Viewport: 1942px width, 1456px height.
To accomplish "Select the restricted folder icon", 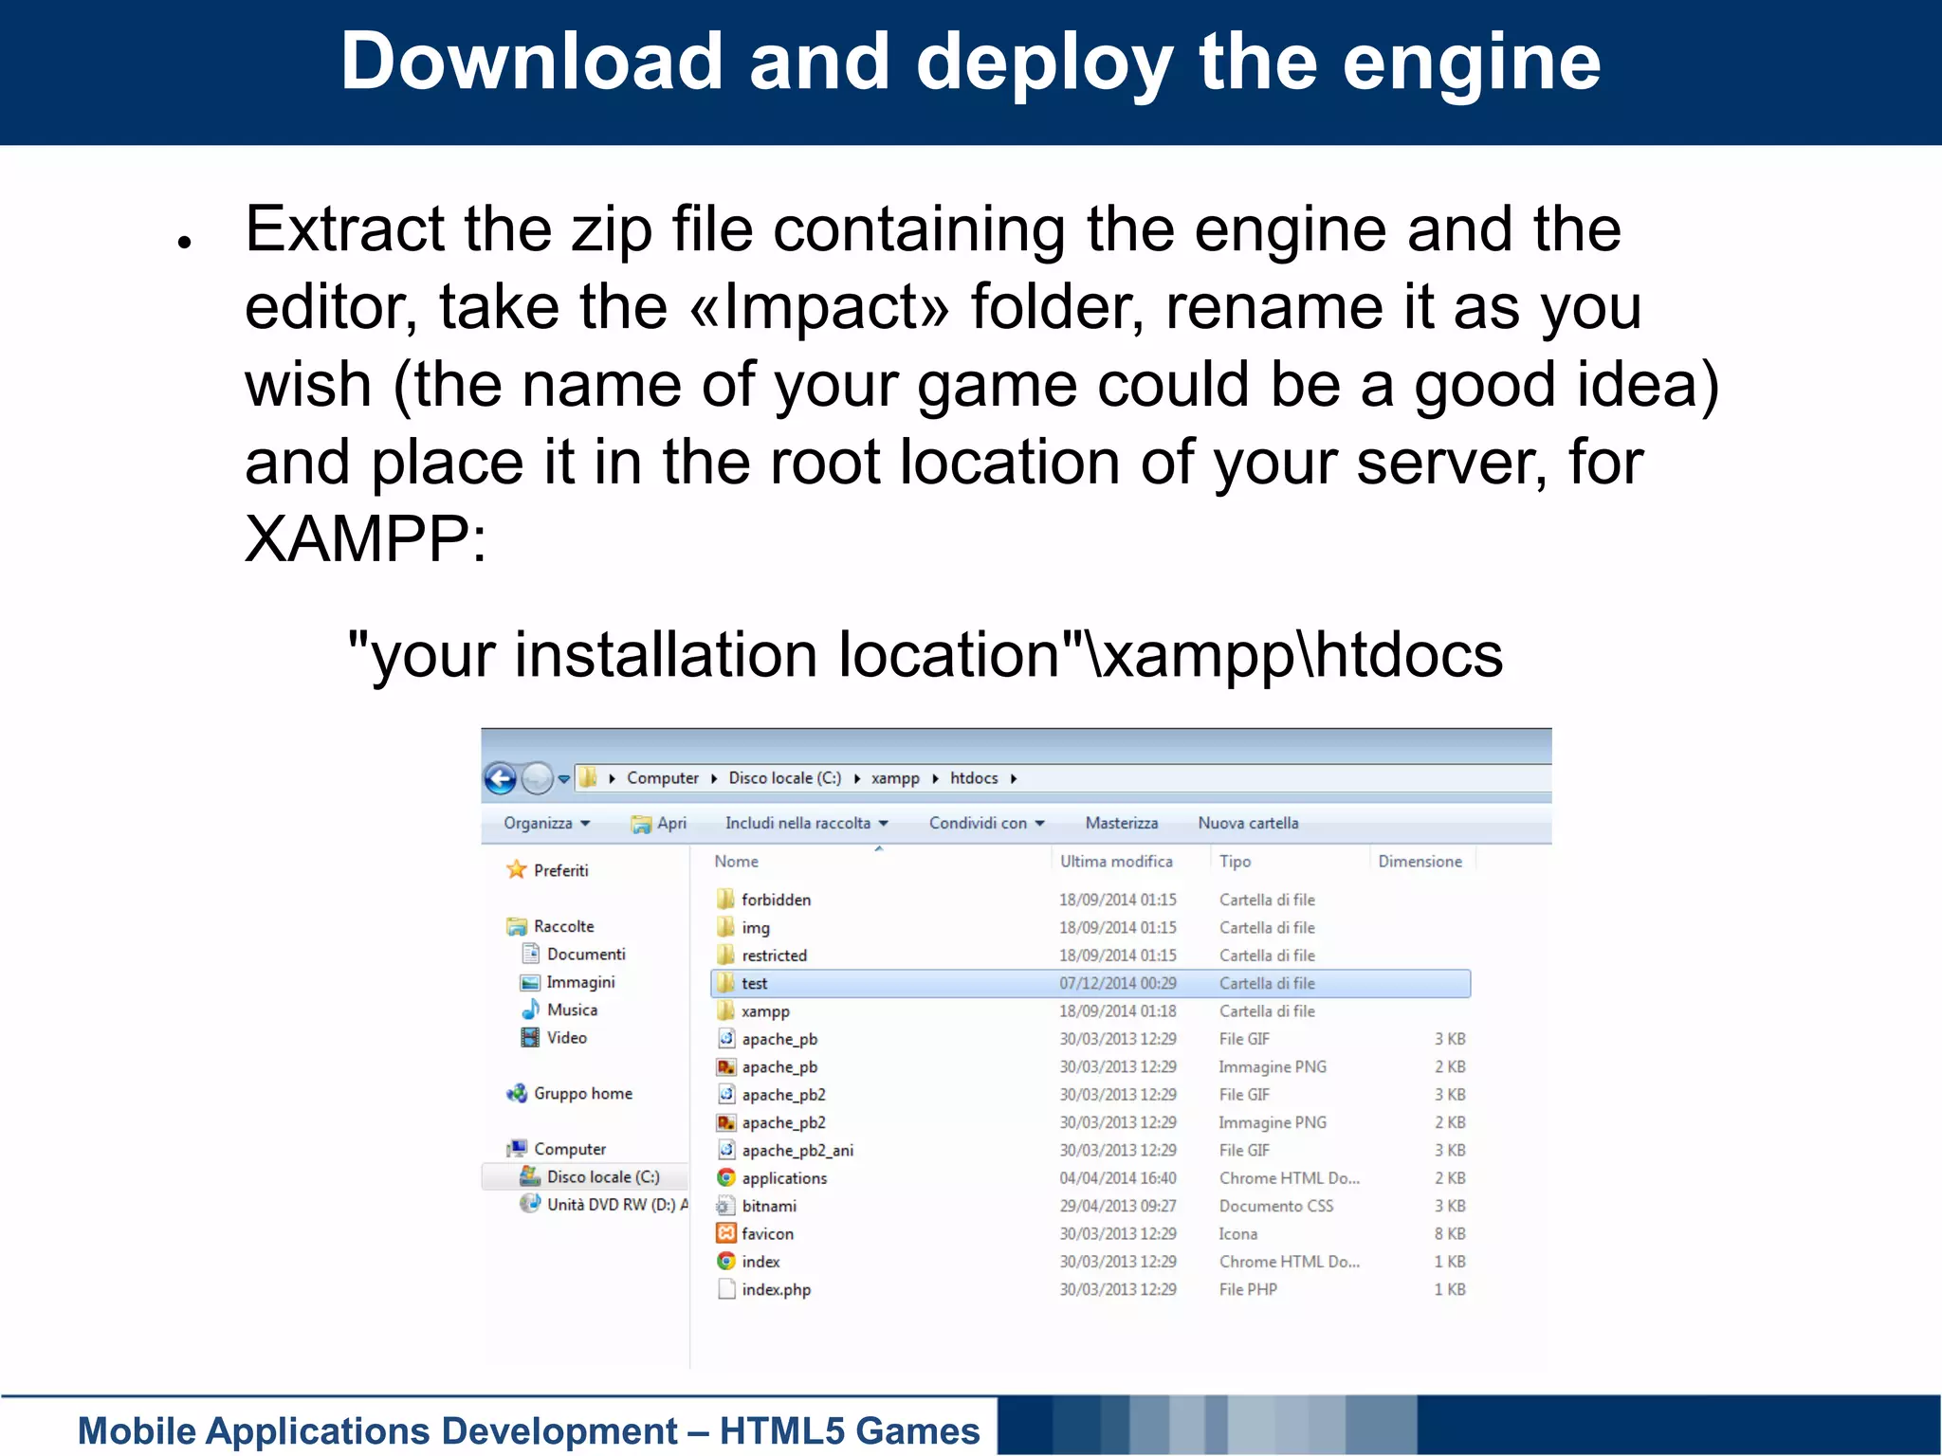I will point(726,955).
